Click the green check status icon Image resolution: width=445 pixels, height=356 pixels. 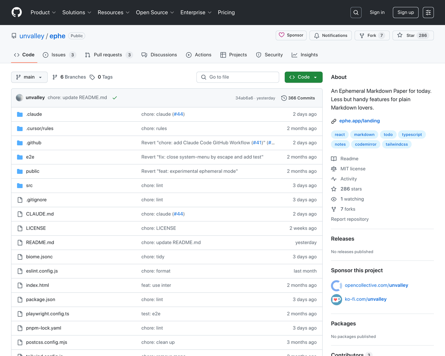[115, 98]
